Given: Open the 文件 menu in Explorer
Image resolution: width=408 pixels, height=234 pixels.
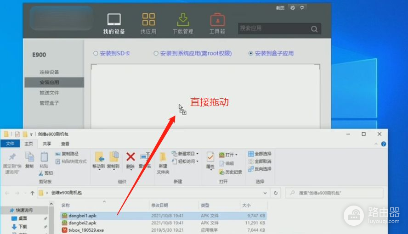Looking at the screenshot, I should click(x=10, y=144).
